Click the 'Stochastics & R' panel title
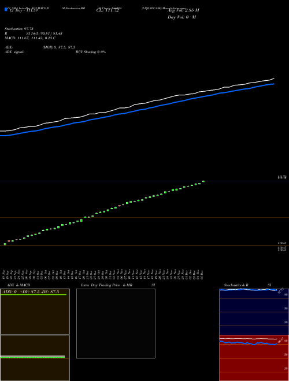Image resolution: width=289 pixels, height=381 pixels. click(236, 285)
